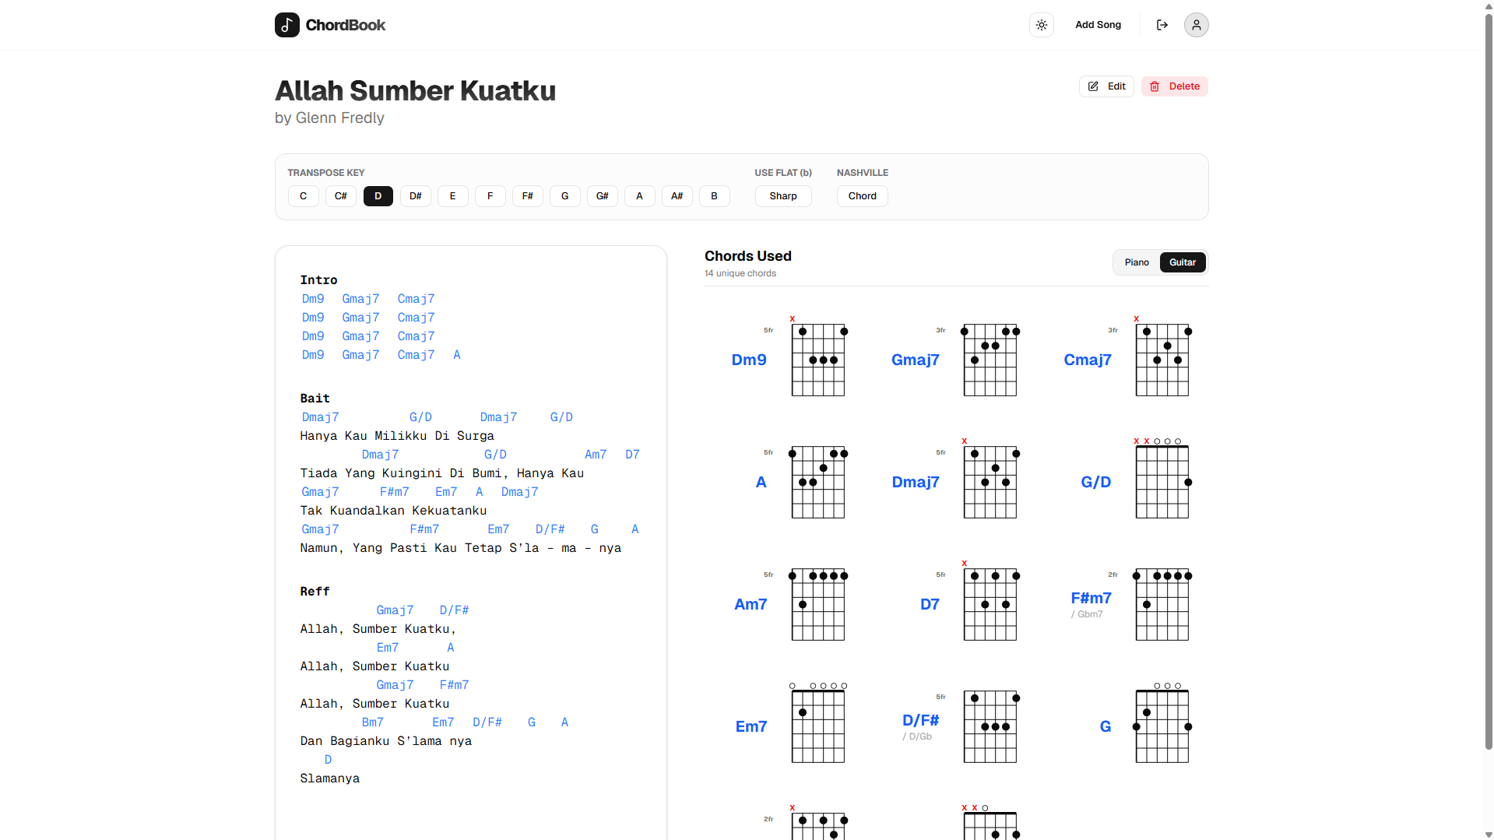Transpose the song to key C#

(341, 196)
